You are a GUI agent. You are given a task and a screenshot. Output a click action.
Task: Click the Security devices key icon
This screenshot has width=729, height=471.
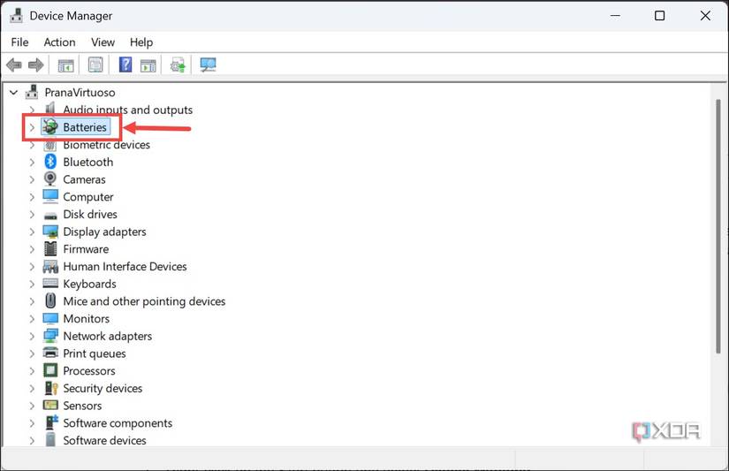tap(50, 388)
